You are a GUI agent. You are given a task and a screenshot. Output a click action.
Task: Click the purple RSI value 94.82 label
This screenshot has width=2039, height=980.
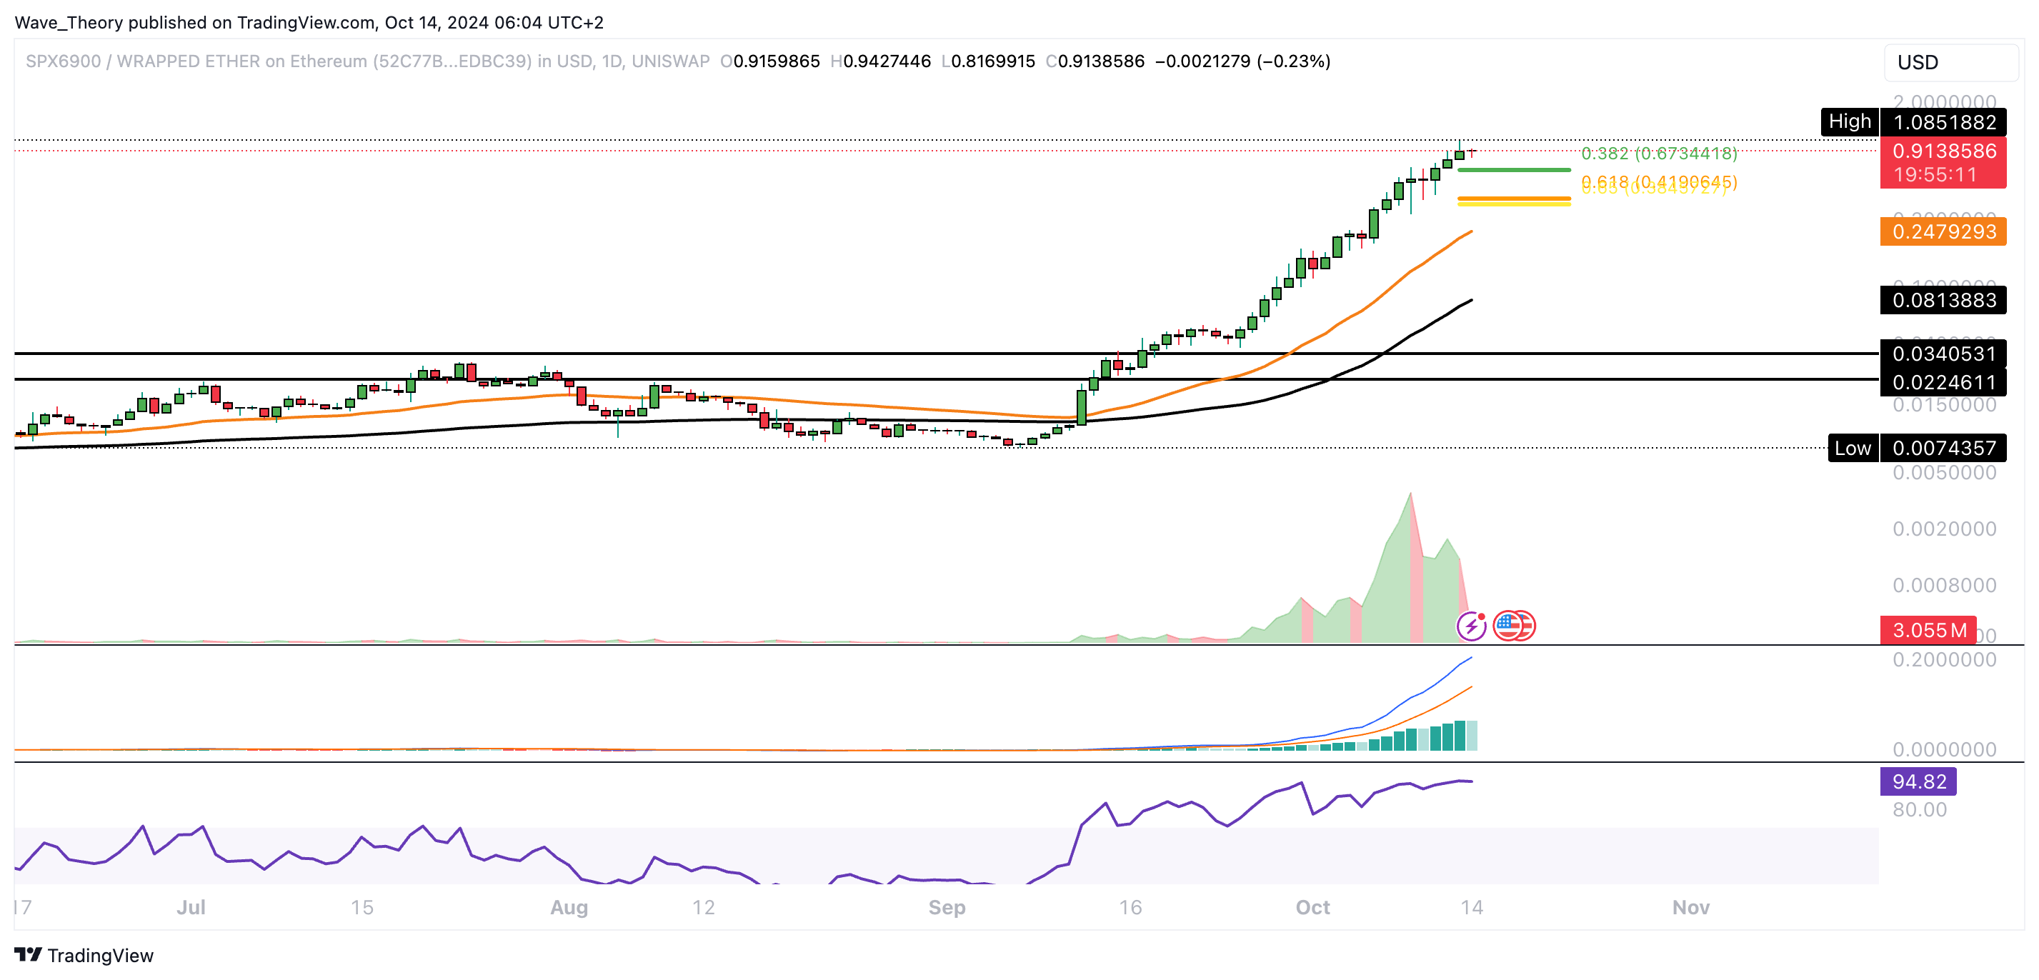coord(1918,781)
